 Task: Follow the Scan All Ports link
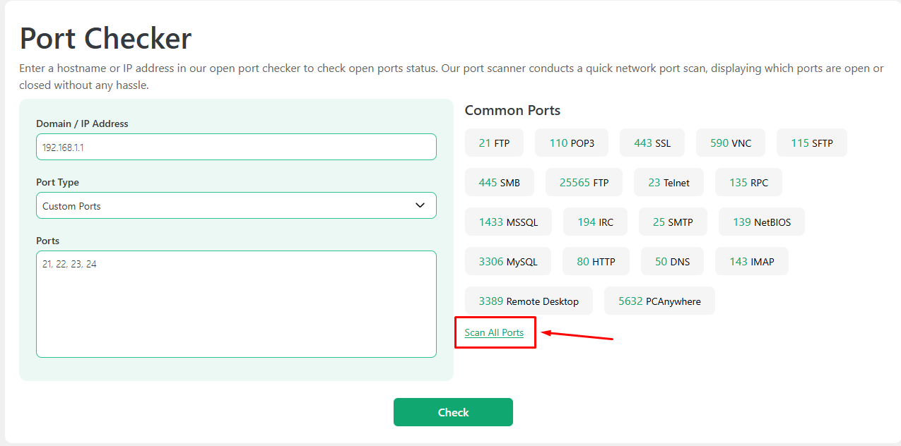494,332
